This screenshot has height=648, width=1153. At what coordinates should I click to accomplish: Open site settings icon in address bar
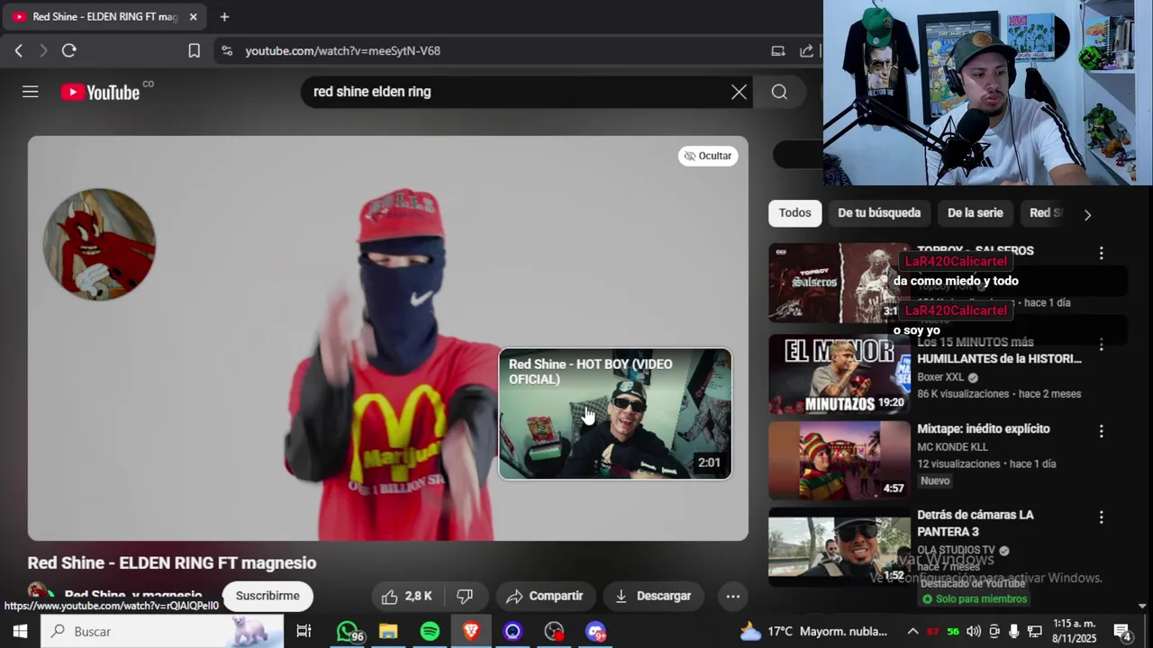(x=226, y=51)
